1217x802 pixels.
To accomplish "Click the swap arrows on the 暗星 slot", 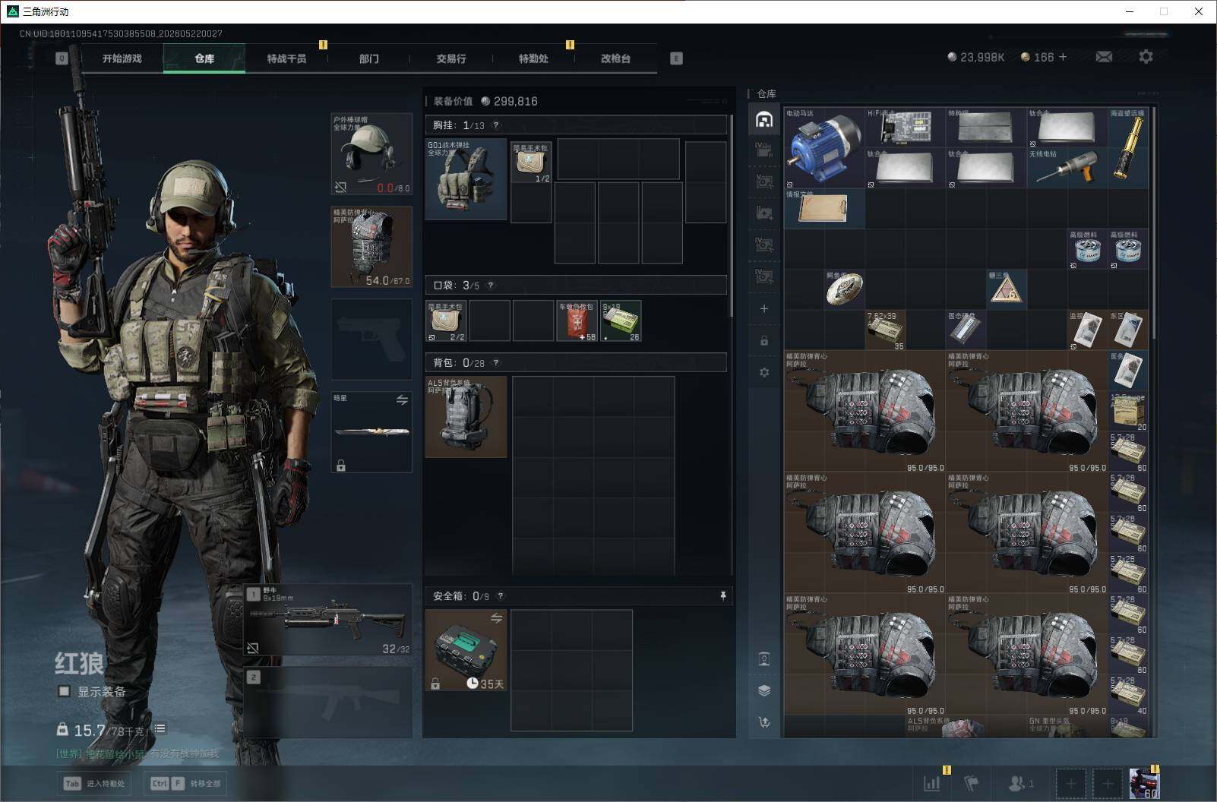I will (x=402, y=400).
